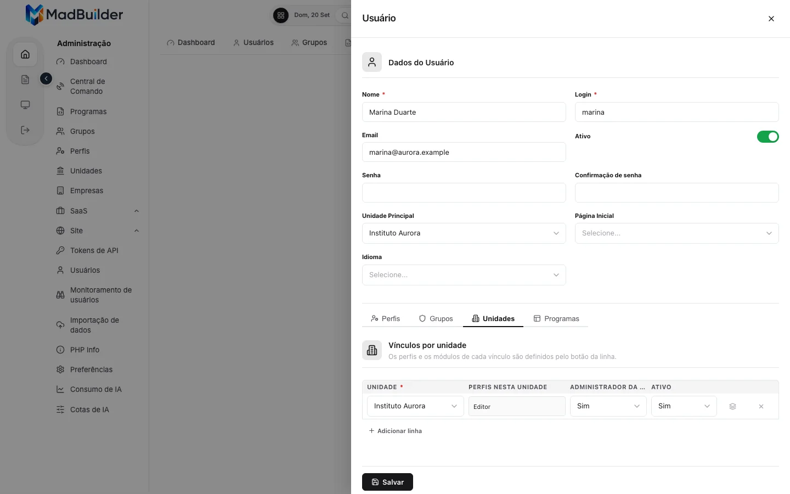The image size is (790, 494).
Task: Click the Email input field
Action: [x=464, y=152]
